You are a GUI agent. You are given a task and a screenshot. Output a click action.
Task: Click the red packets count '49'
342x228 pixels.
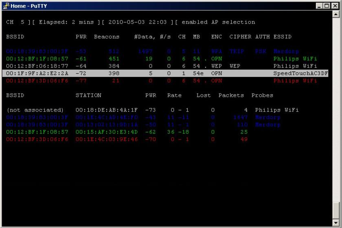(x=244, y=139)
